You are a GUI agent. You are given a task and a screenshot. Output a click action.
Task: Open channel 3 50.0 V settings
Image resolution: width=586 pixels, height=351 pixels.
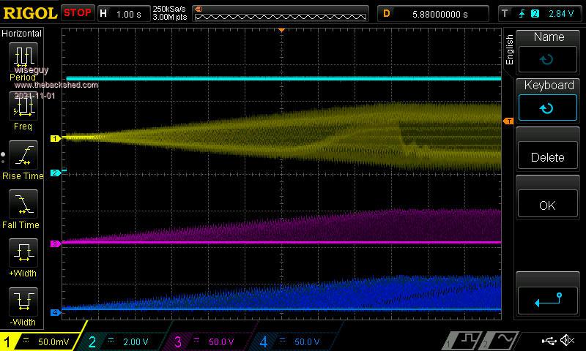click(x=212, y=341)
